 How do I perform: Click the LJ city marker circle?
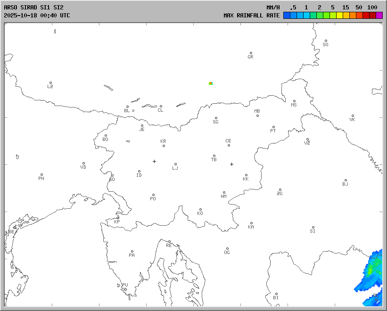point(175,164)
